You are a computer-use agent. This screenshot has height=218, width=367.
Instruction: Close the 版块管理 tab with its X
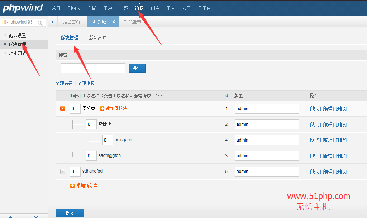click(x=114, y=22)
